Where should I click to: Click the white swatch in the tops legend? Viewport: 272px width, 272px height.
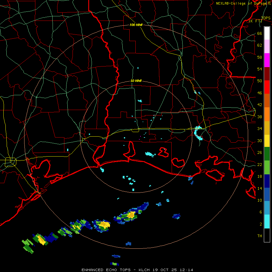267,33
